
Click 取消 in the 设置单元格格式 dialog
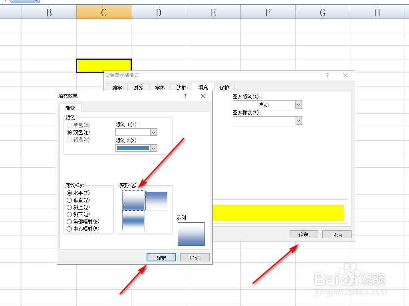tap(338, 234)
